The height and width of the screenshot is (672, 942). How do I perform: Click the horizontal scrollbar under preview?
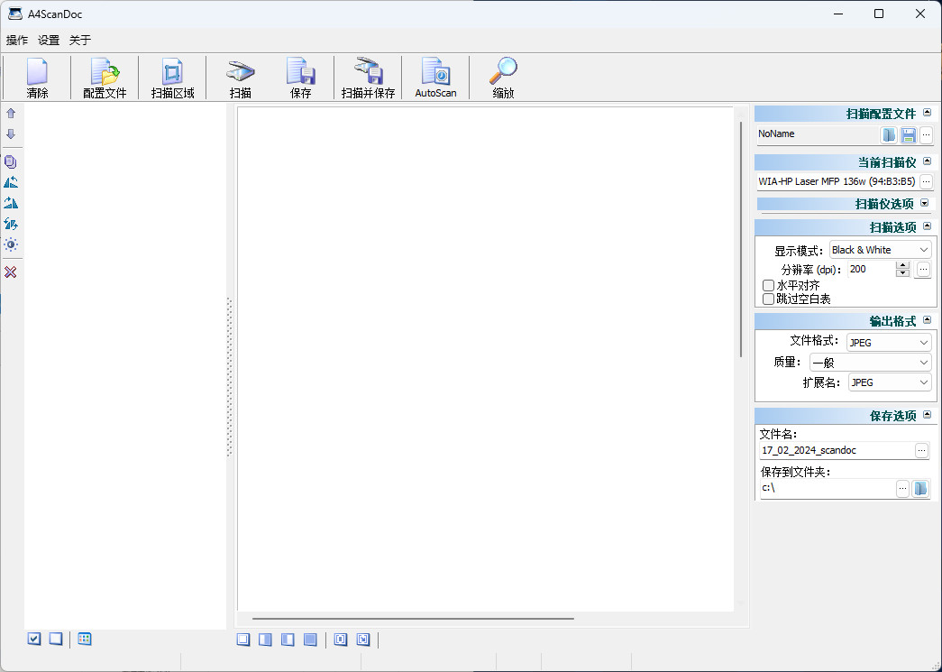pyautogui.click(x=413, y=618)
